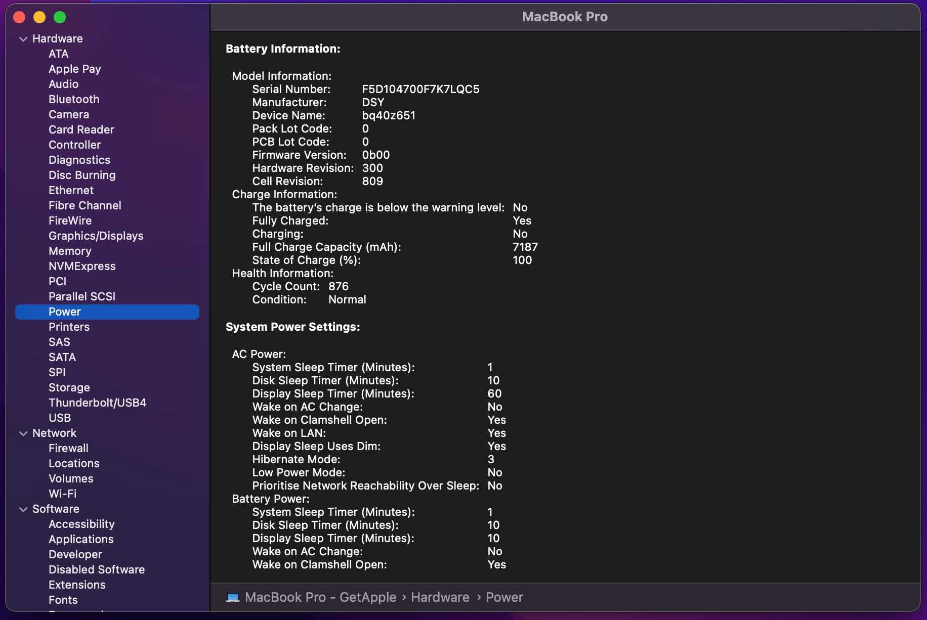927x620 pixels.
Task: Select Firewall under Network
Action: (68, 448)
